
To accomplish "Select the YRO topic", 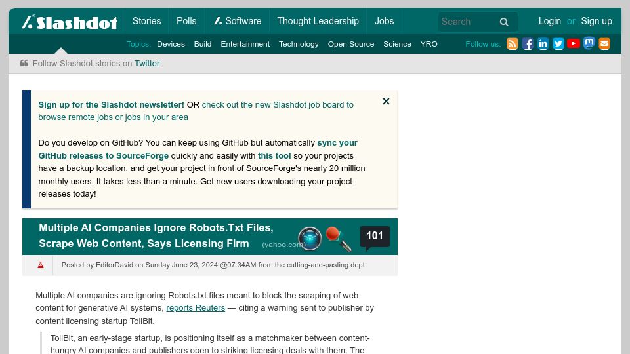I will point(429,44).
